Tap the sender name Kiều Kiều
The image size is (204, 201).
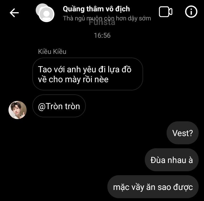coord(52,51)
